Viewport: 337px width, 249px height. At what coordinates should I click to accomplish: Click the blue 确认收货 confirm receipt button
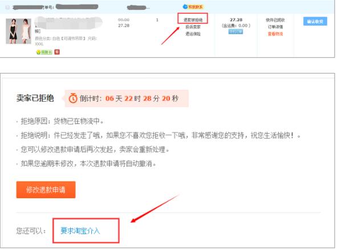315,21
